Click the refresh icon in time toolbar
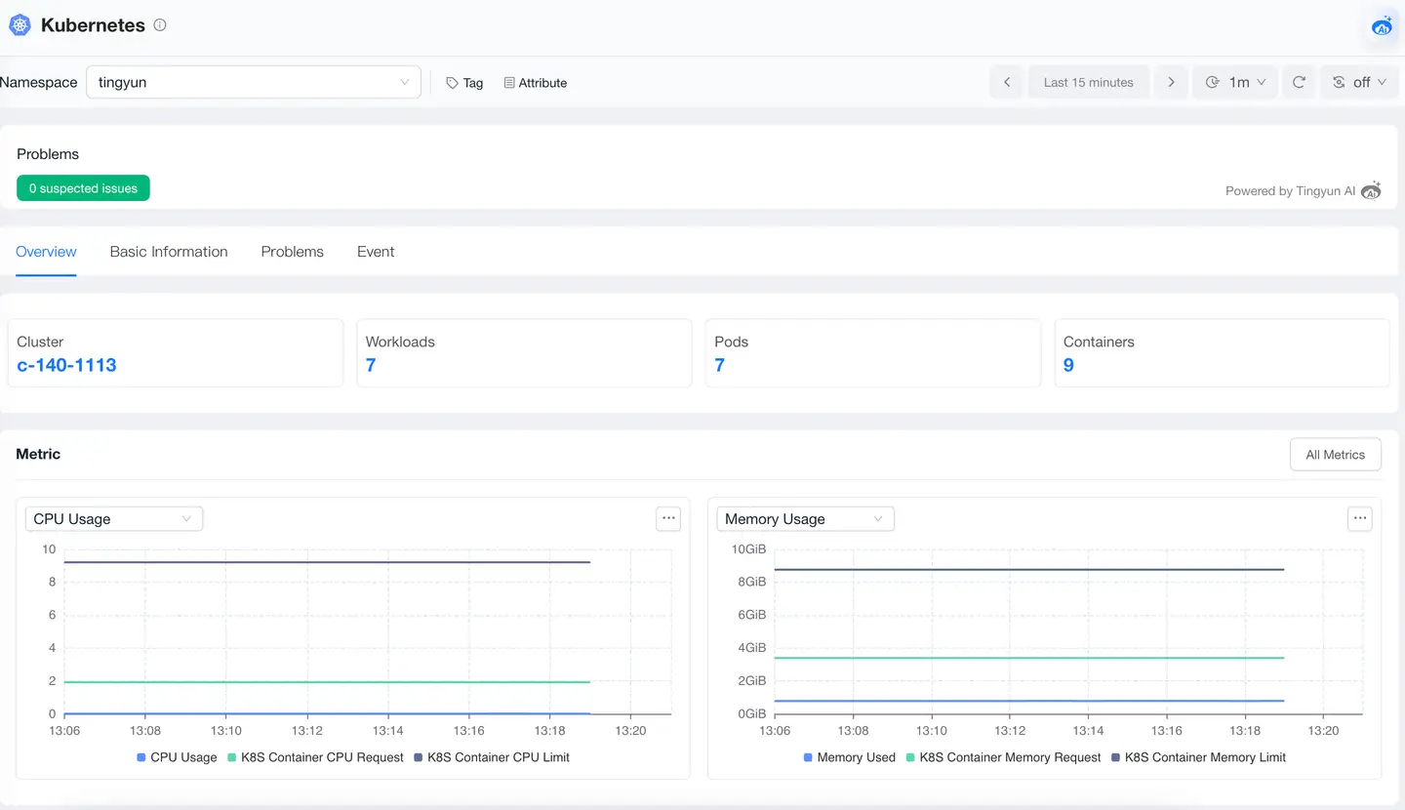Image resolution: width=1405 pixels, height=810 pixels. pos(1299,83)
